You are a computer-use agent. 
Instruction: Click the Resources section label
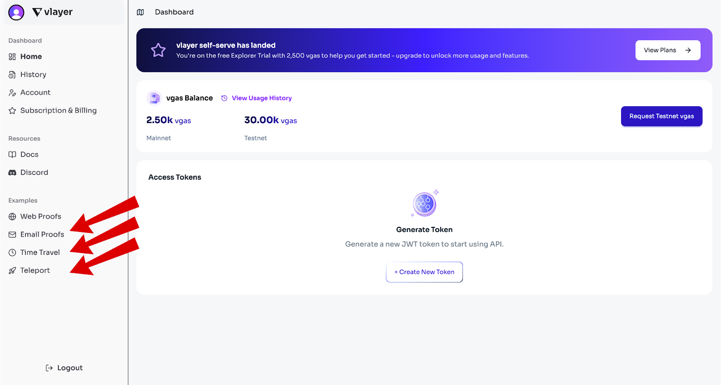click(24, 139)
